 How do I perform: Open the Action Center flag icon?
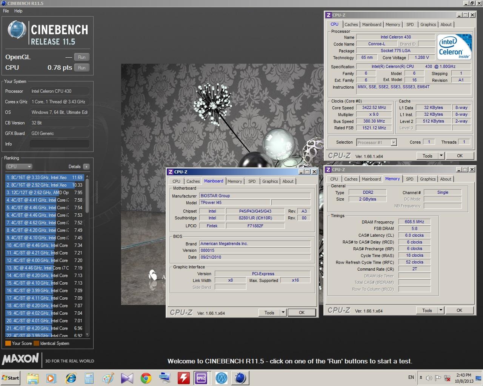[438, 378]
